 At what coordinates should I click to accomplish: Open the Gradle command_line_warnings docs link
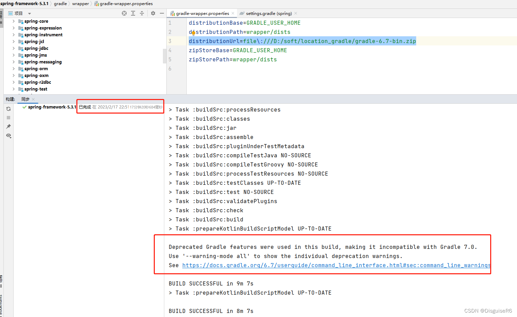coord(336,265)
